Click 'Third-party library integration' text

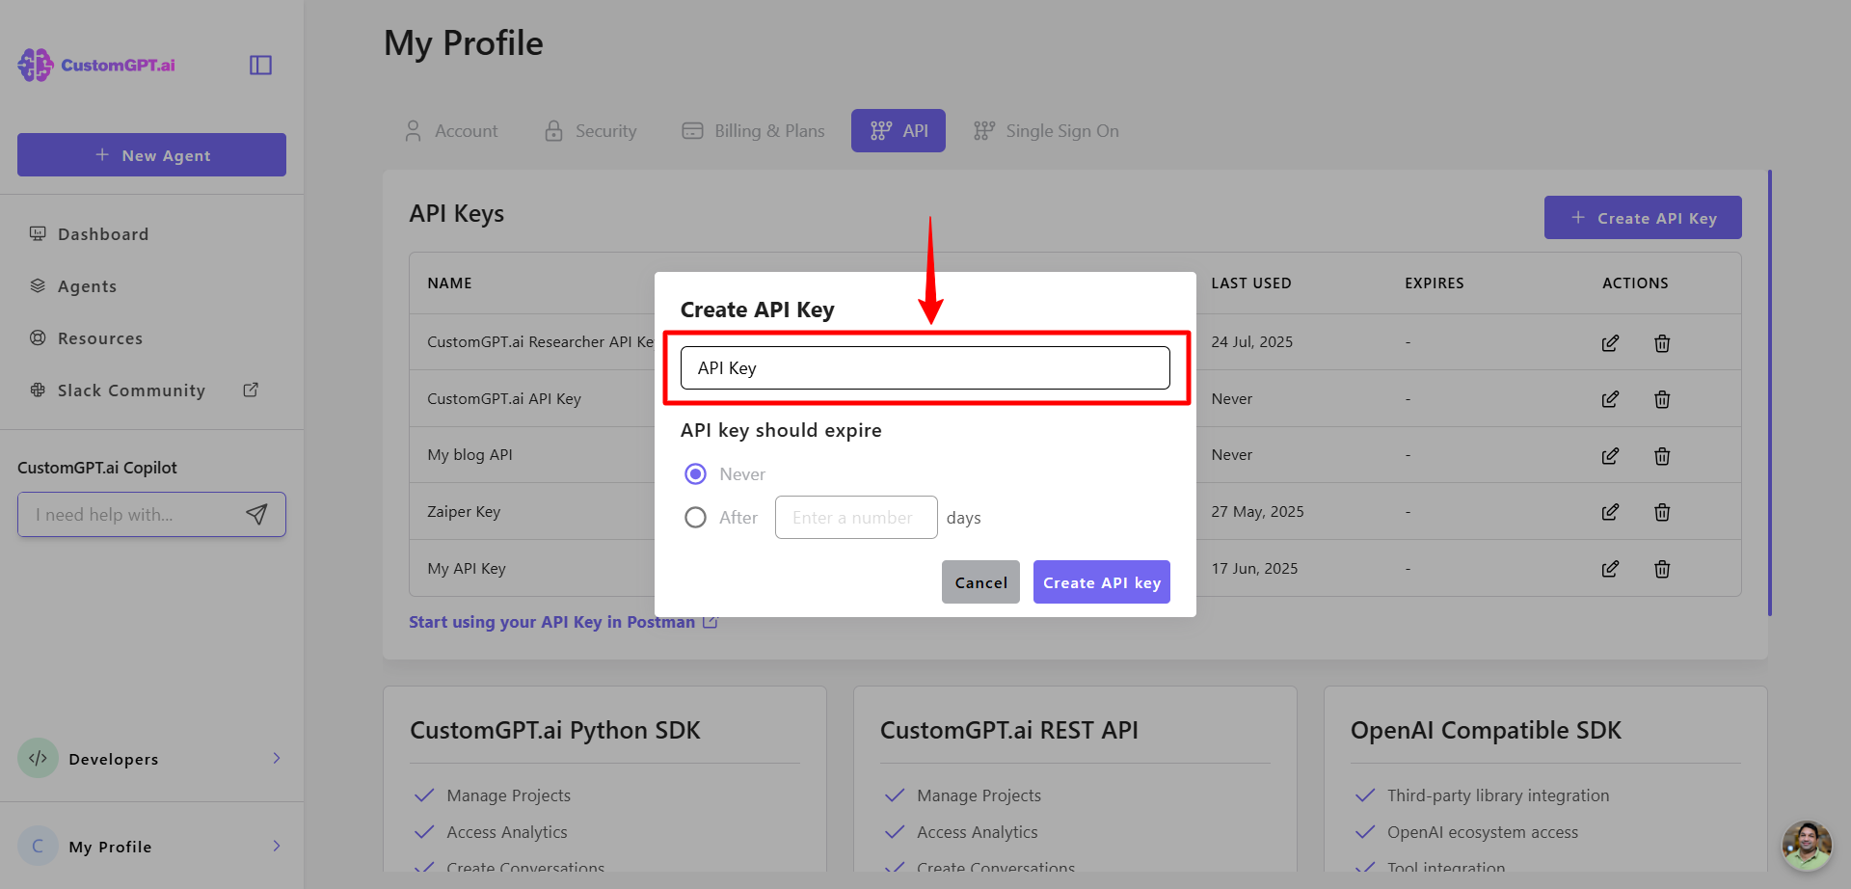click(x=1498, y=795)
